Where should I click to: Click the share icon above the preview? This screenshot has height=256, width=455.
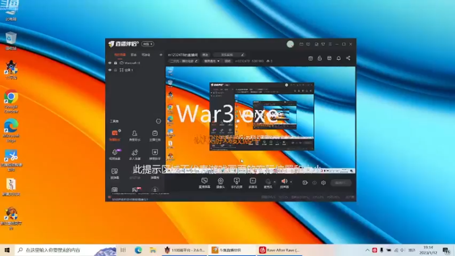348,59
